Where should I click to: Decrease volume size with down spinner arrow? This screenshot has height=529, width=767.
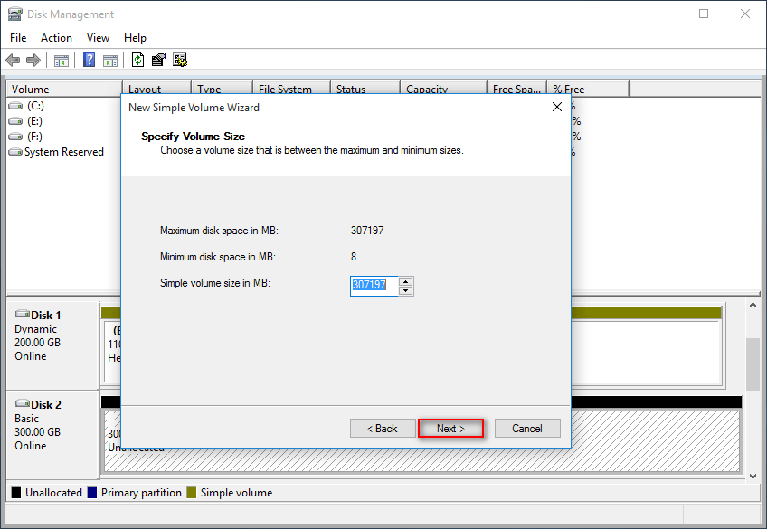[x=406, y=290]
